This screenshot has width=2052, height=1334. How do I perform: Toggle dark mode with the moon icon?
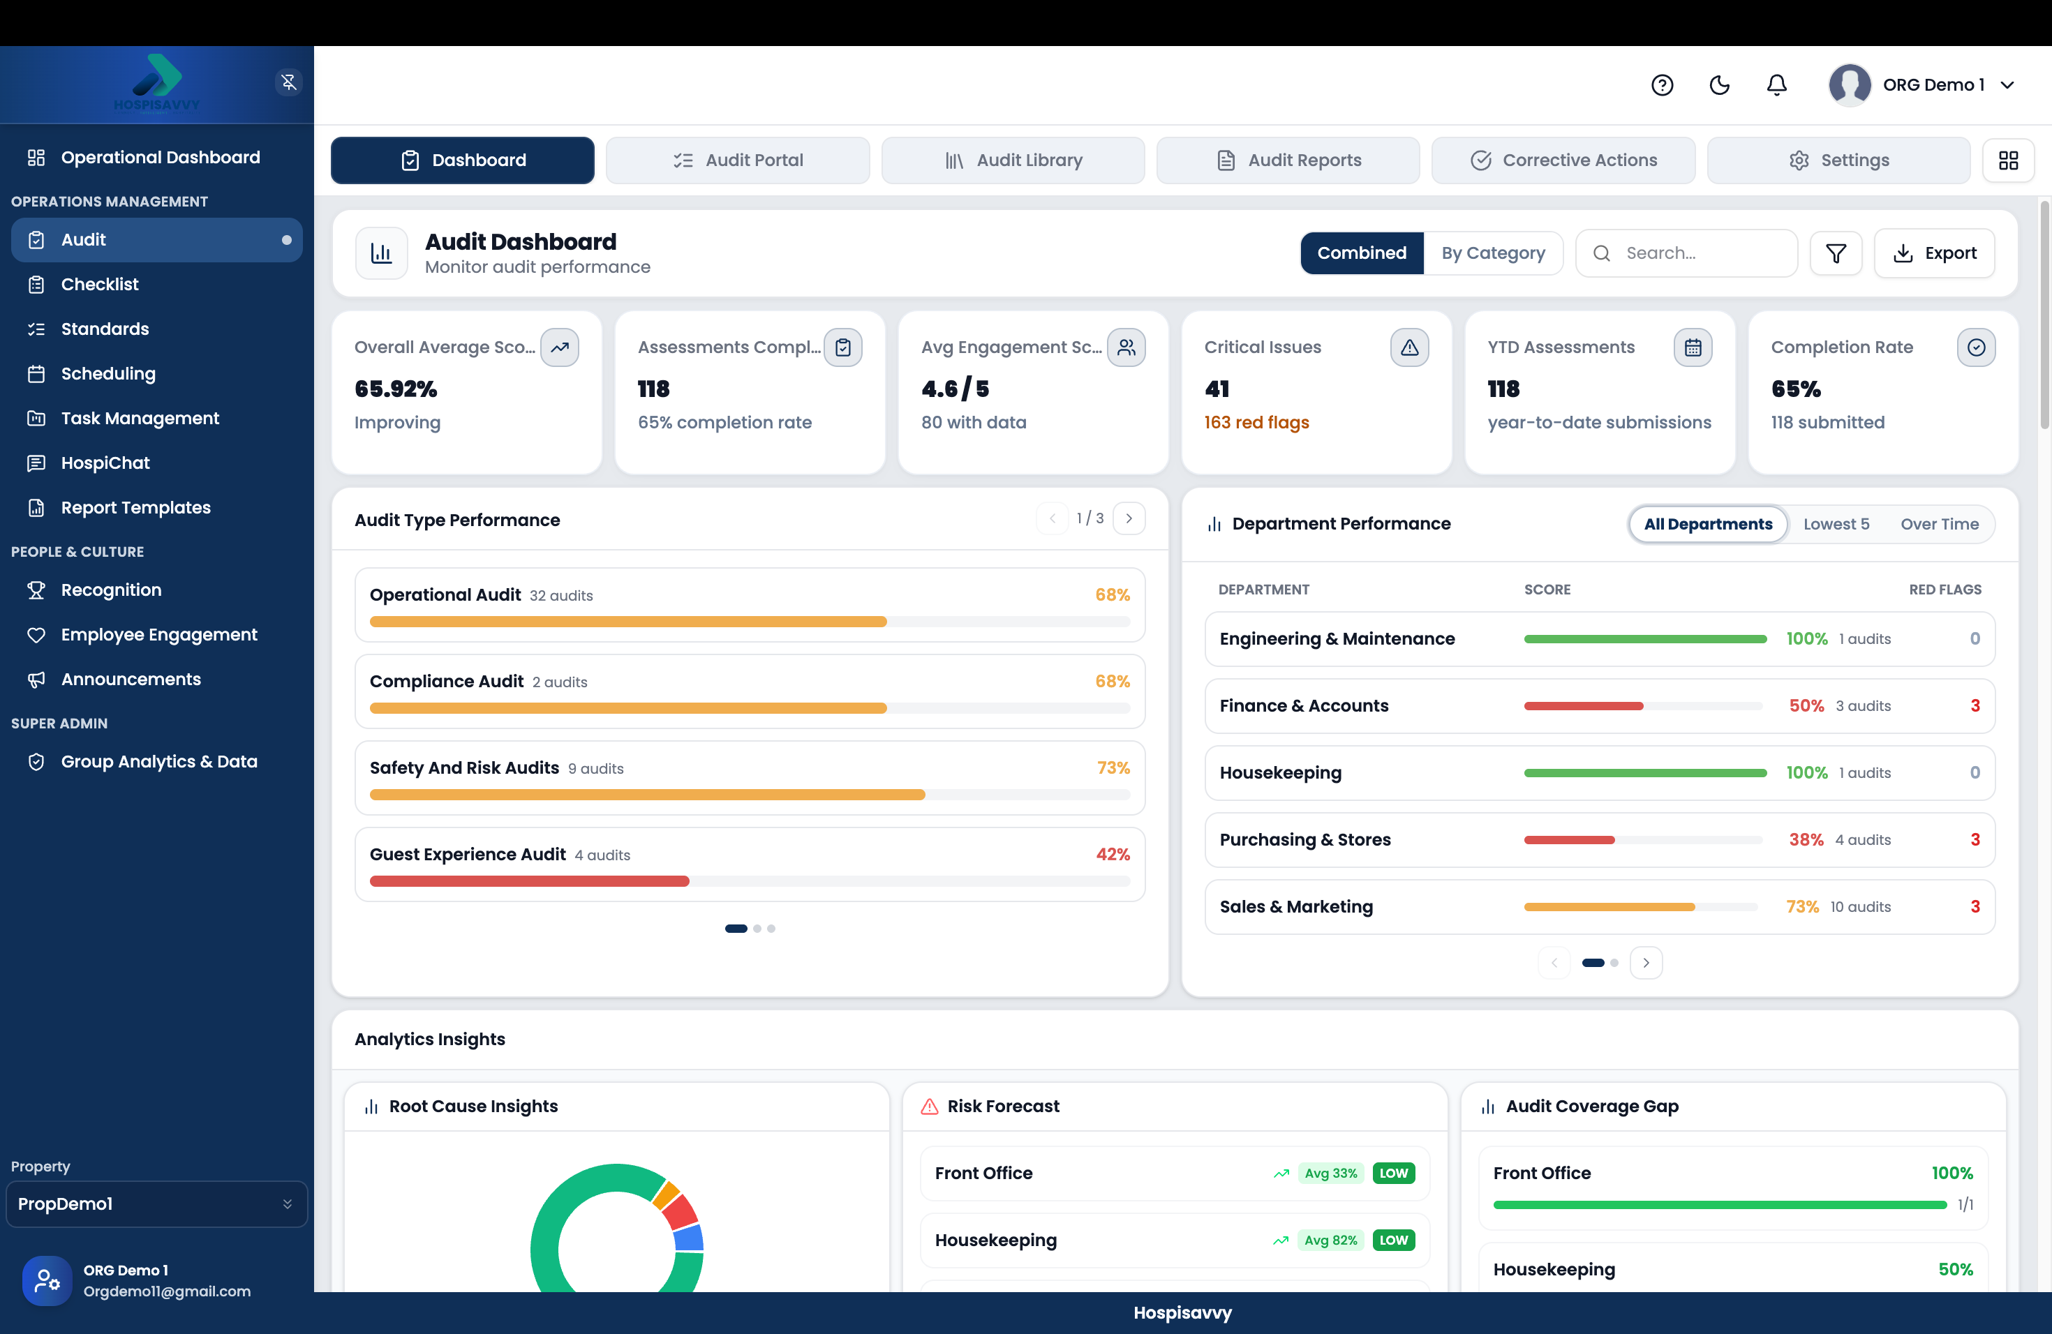1719,84
